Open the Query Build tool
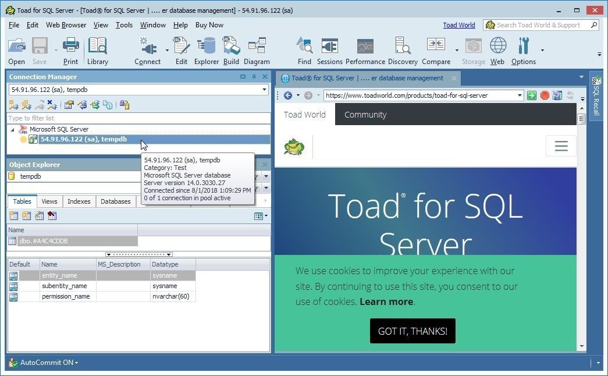Viewport: 608px width, 376px height. point(231,51)
